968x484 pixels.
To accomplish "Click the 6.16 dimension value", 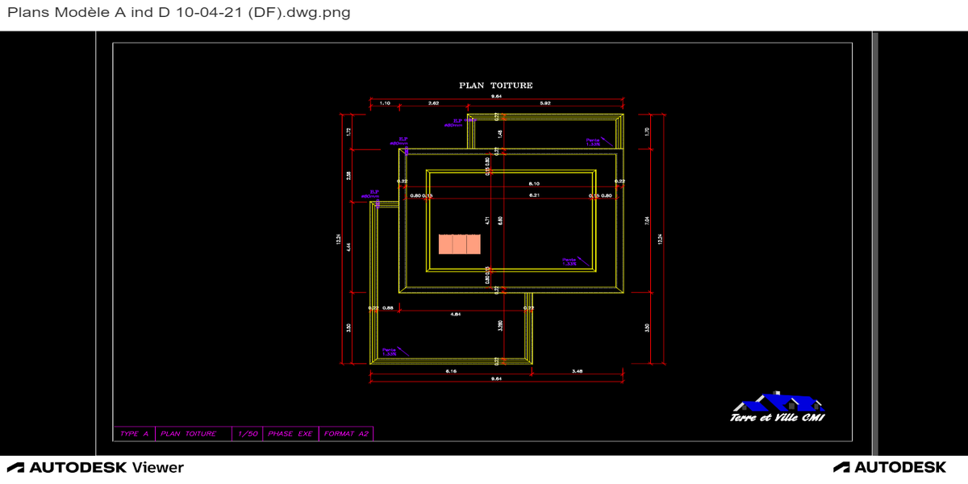I will click(452, 371).
